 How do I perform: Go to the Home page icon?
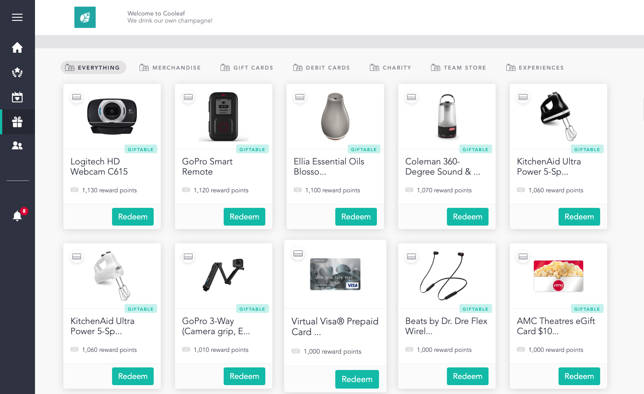(17, 47)
